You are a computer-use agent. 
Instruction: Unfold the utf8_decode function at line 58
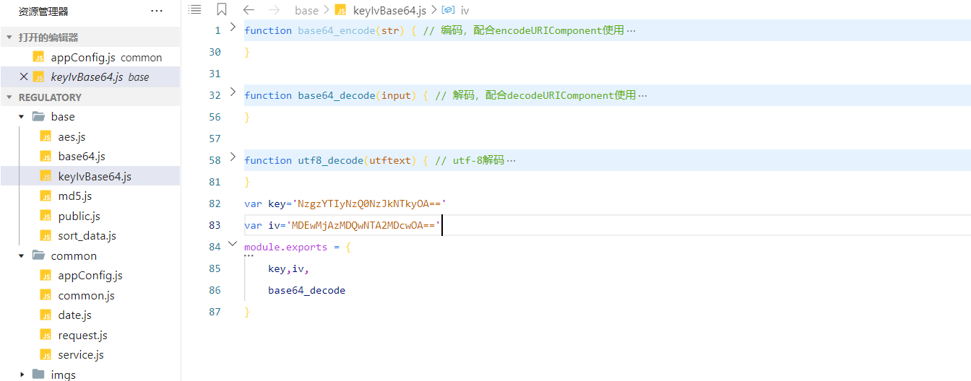tap(233, 157)
